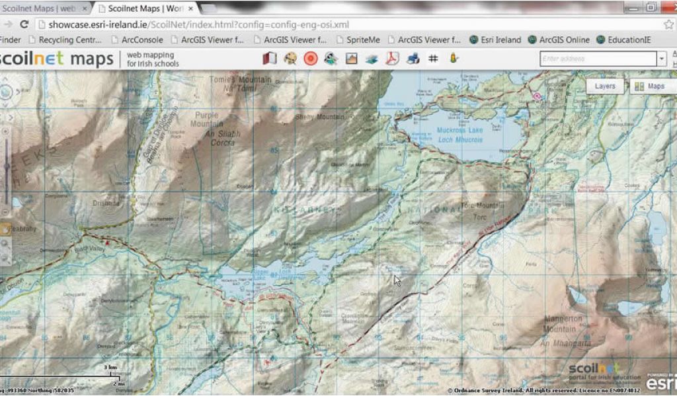Open the SpriteMe bookmark
This screenshot has height=396, width=677.
(358, 40)
